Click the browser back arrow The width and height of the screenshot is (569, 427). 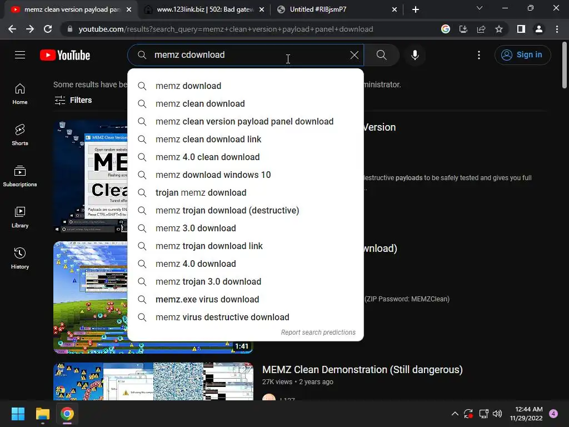point(12,29)
